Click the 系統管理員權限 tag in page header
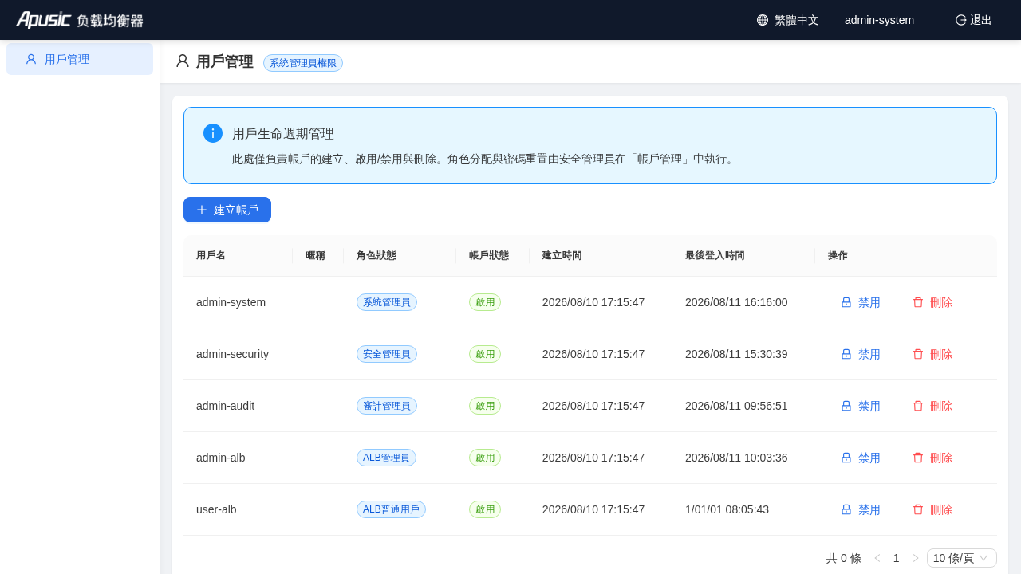The height and width of the screenshot is (574, 1021). 303,63
